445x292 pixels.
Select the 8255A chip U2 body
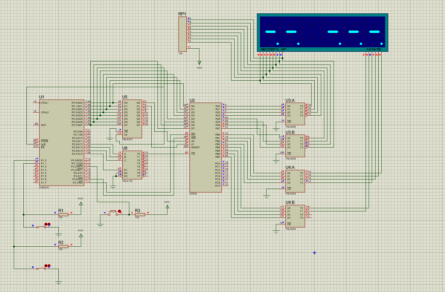[x=206, y=148]
